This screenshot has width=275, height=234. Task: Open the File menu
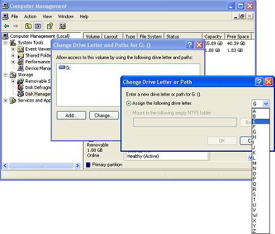[15, 16]
